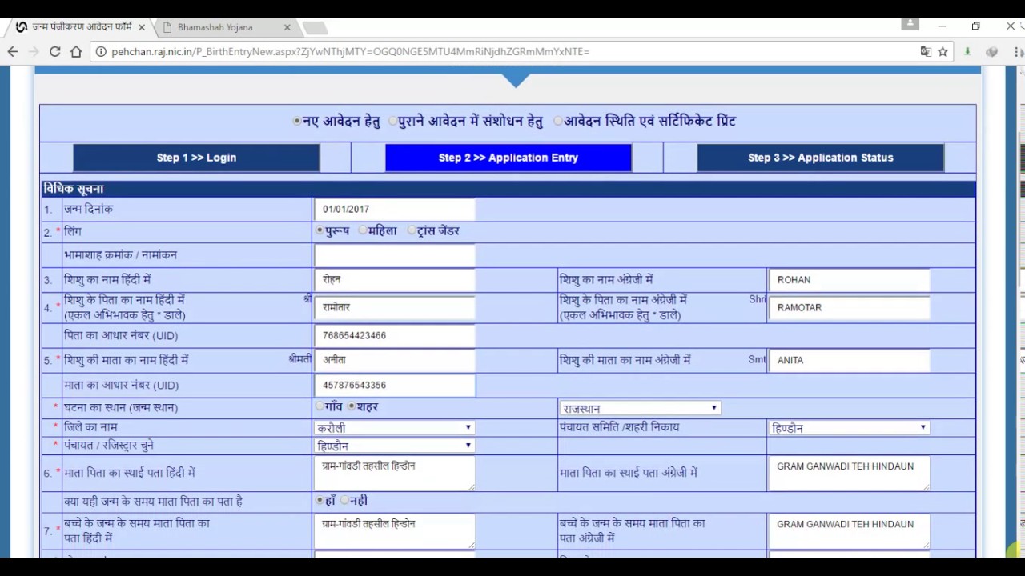This screenshot has height=576, width=1025.
Task: Select पुराने आवेदन में संशोधन हेतु option
Action: [392, 122]
